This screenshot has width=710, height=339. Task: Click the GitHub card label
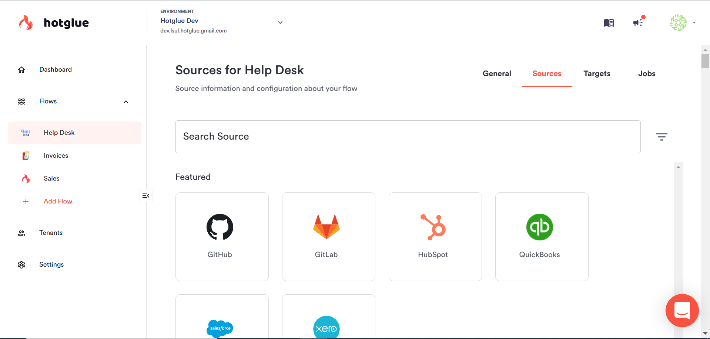pyautogui.click(x=220, y=254)
